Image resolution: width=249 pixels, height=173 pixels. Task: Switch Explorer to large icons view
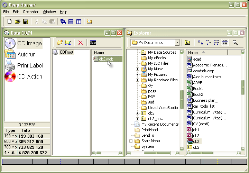click(201, 43)
